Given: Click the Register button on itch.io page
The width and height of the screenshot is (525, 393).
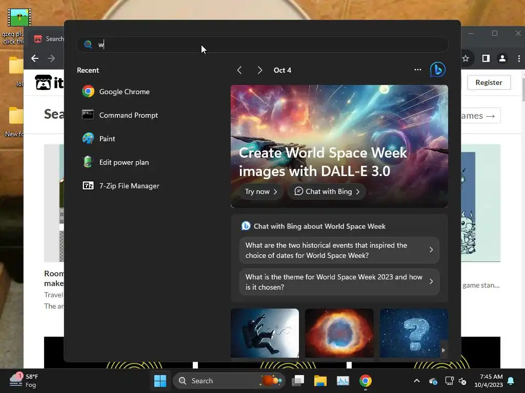Looking at the screenshot, I should coord(489,82).
